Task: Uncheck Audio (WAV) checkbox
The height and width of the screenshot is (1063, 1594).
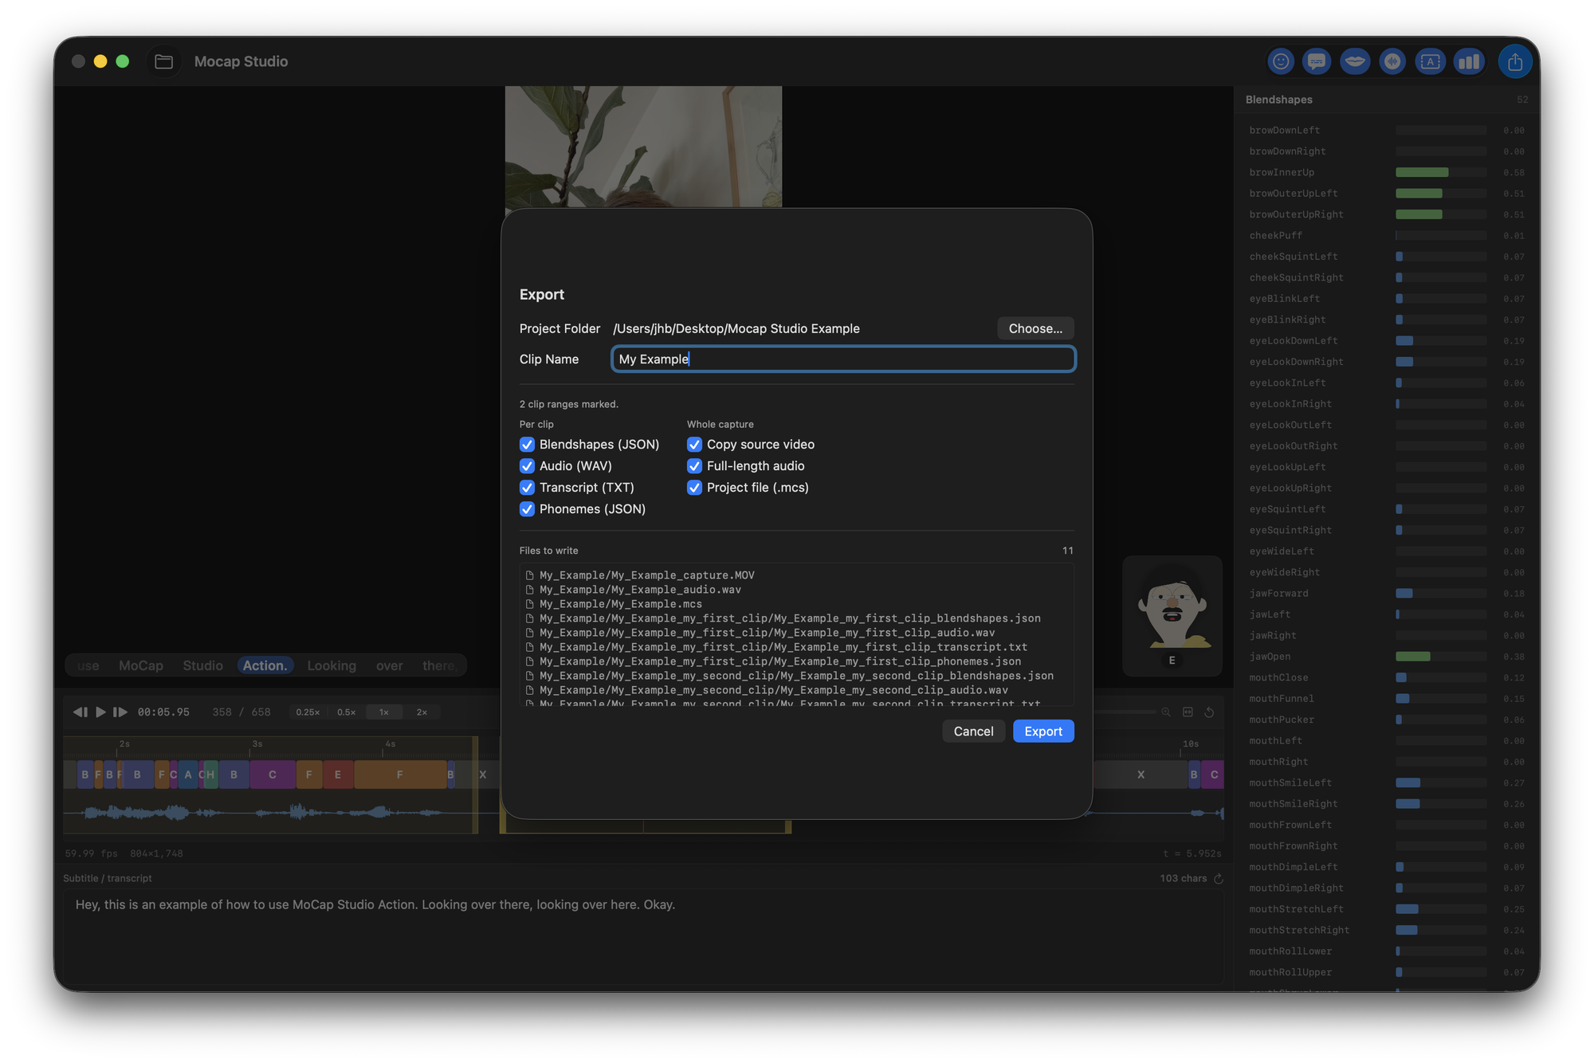Action: tap(527, 466)
